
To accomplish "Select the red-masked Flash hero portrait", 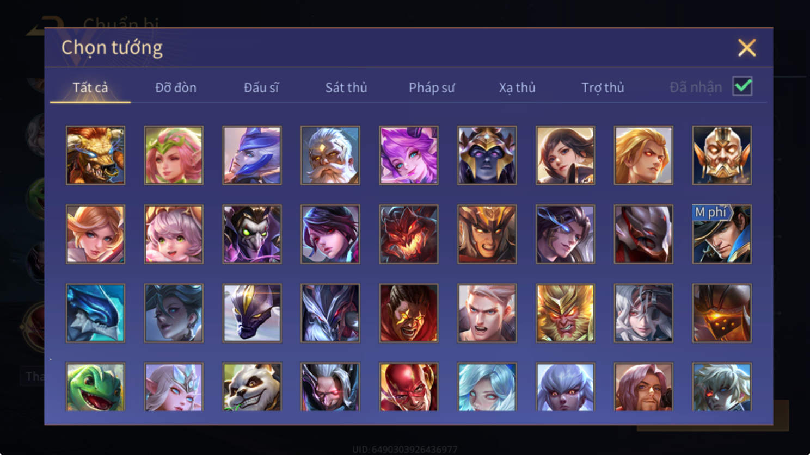I will 409,387.
